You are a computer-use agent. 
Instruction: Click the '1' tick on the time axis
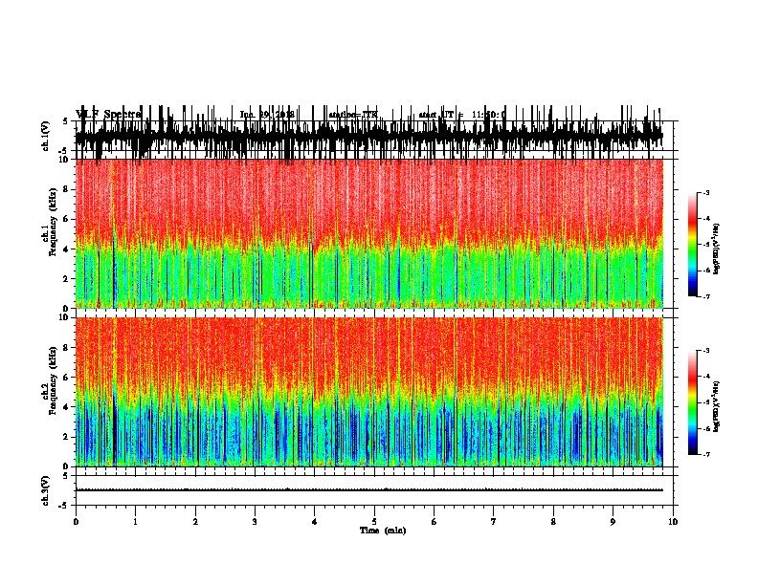pos(135,522)
